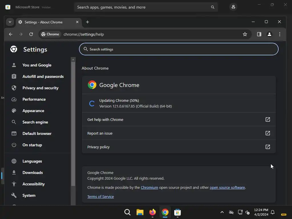Go back in Chrome
Screen dimensions: 292x219
[x=11, y=34]
